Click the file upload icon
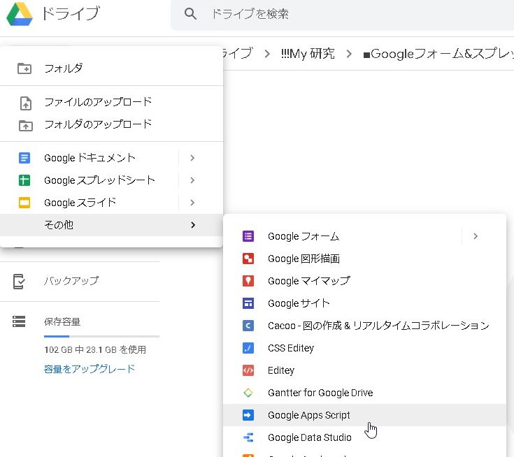Viewport: 514px width, 457px height. pos(24,103)
